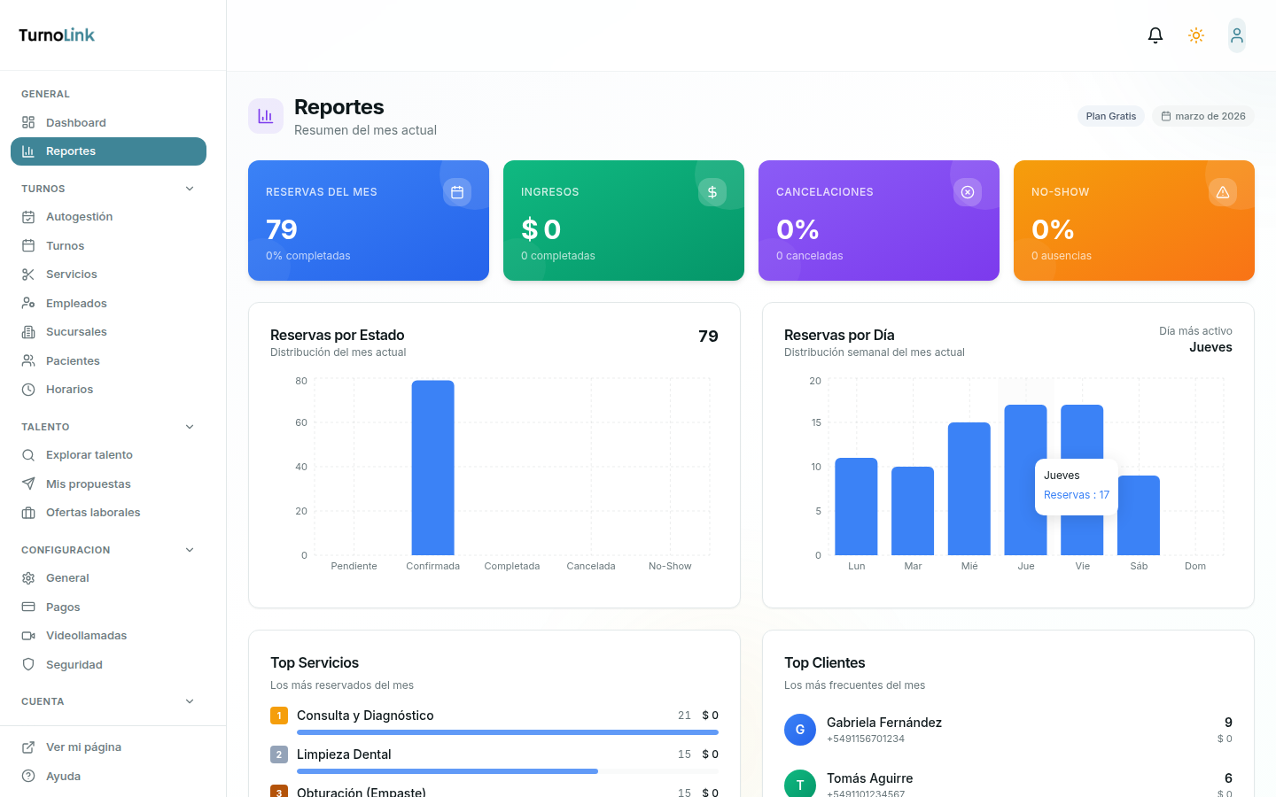This screenshot has height=797, width=1276.
Task: Open Ver mi página link
Action: (83, 747)
